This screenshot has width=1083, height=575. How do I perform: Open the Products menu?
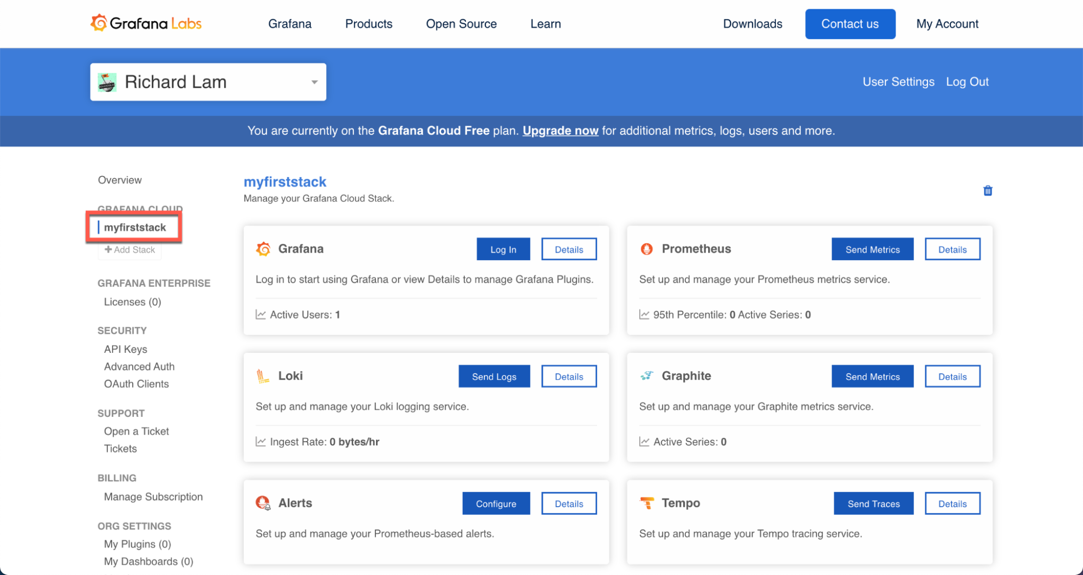point(368,24)
